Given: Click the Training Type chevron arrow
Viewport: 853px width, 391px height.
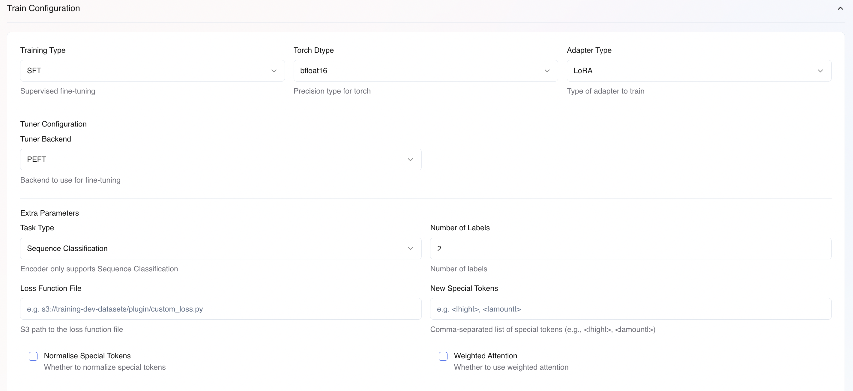Looking at the screenshot, I should 274,71.
